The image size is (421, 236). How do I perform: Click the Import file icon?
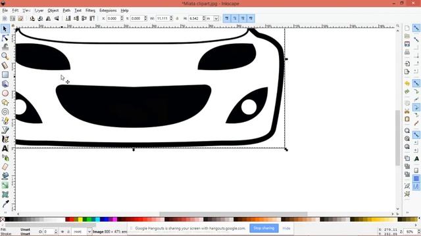coord(407,64)
